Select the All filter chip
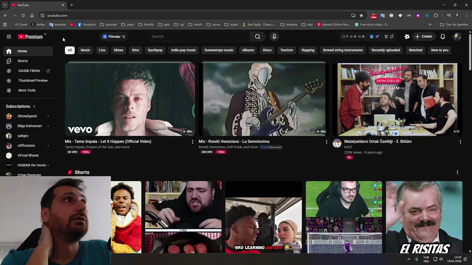Screen dimensions: 472x265 tap(70, 50)
